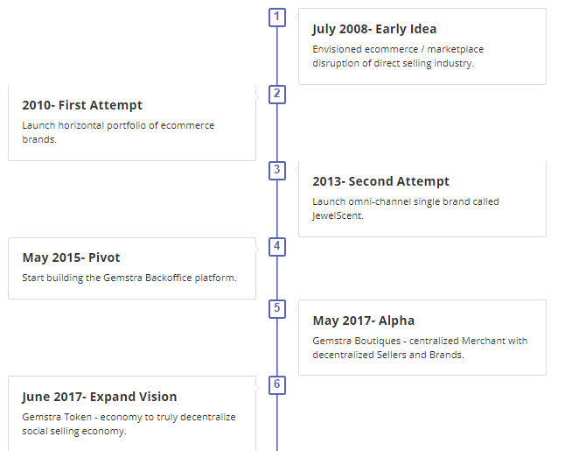Screen dimensions: 565x451
Task: Click the 'May 2015- Pivot' heading
Action: tap(71, 257)
